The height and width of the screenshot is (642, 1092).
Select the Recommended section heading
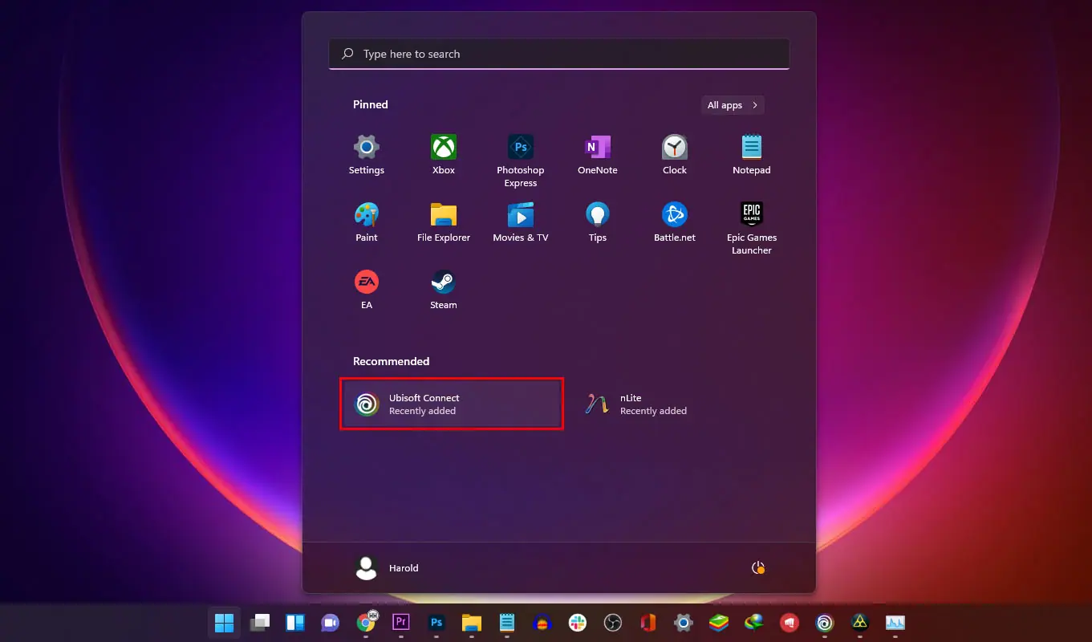392,362
